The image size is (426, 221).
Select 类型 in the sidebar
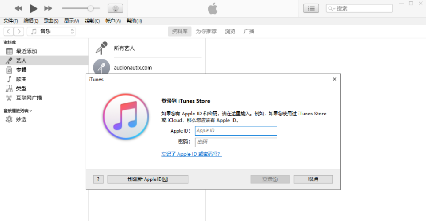pyautogui.click(x=44, y=88)
